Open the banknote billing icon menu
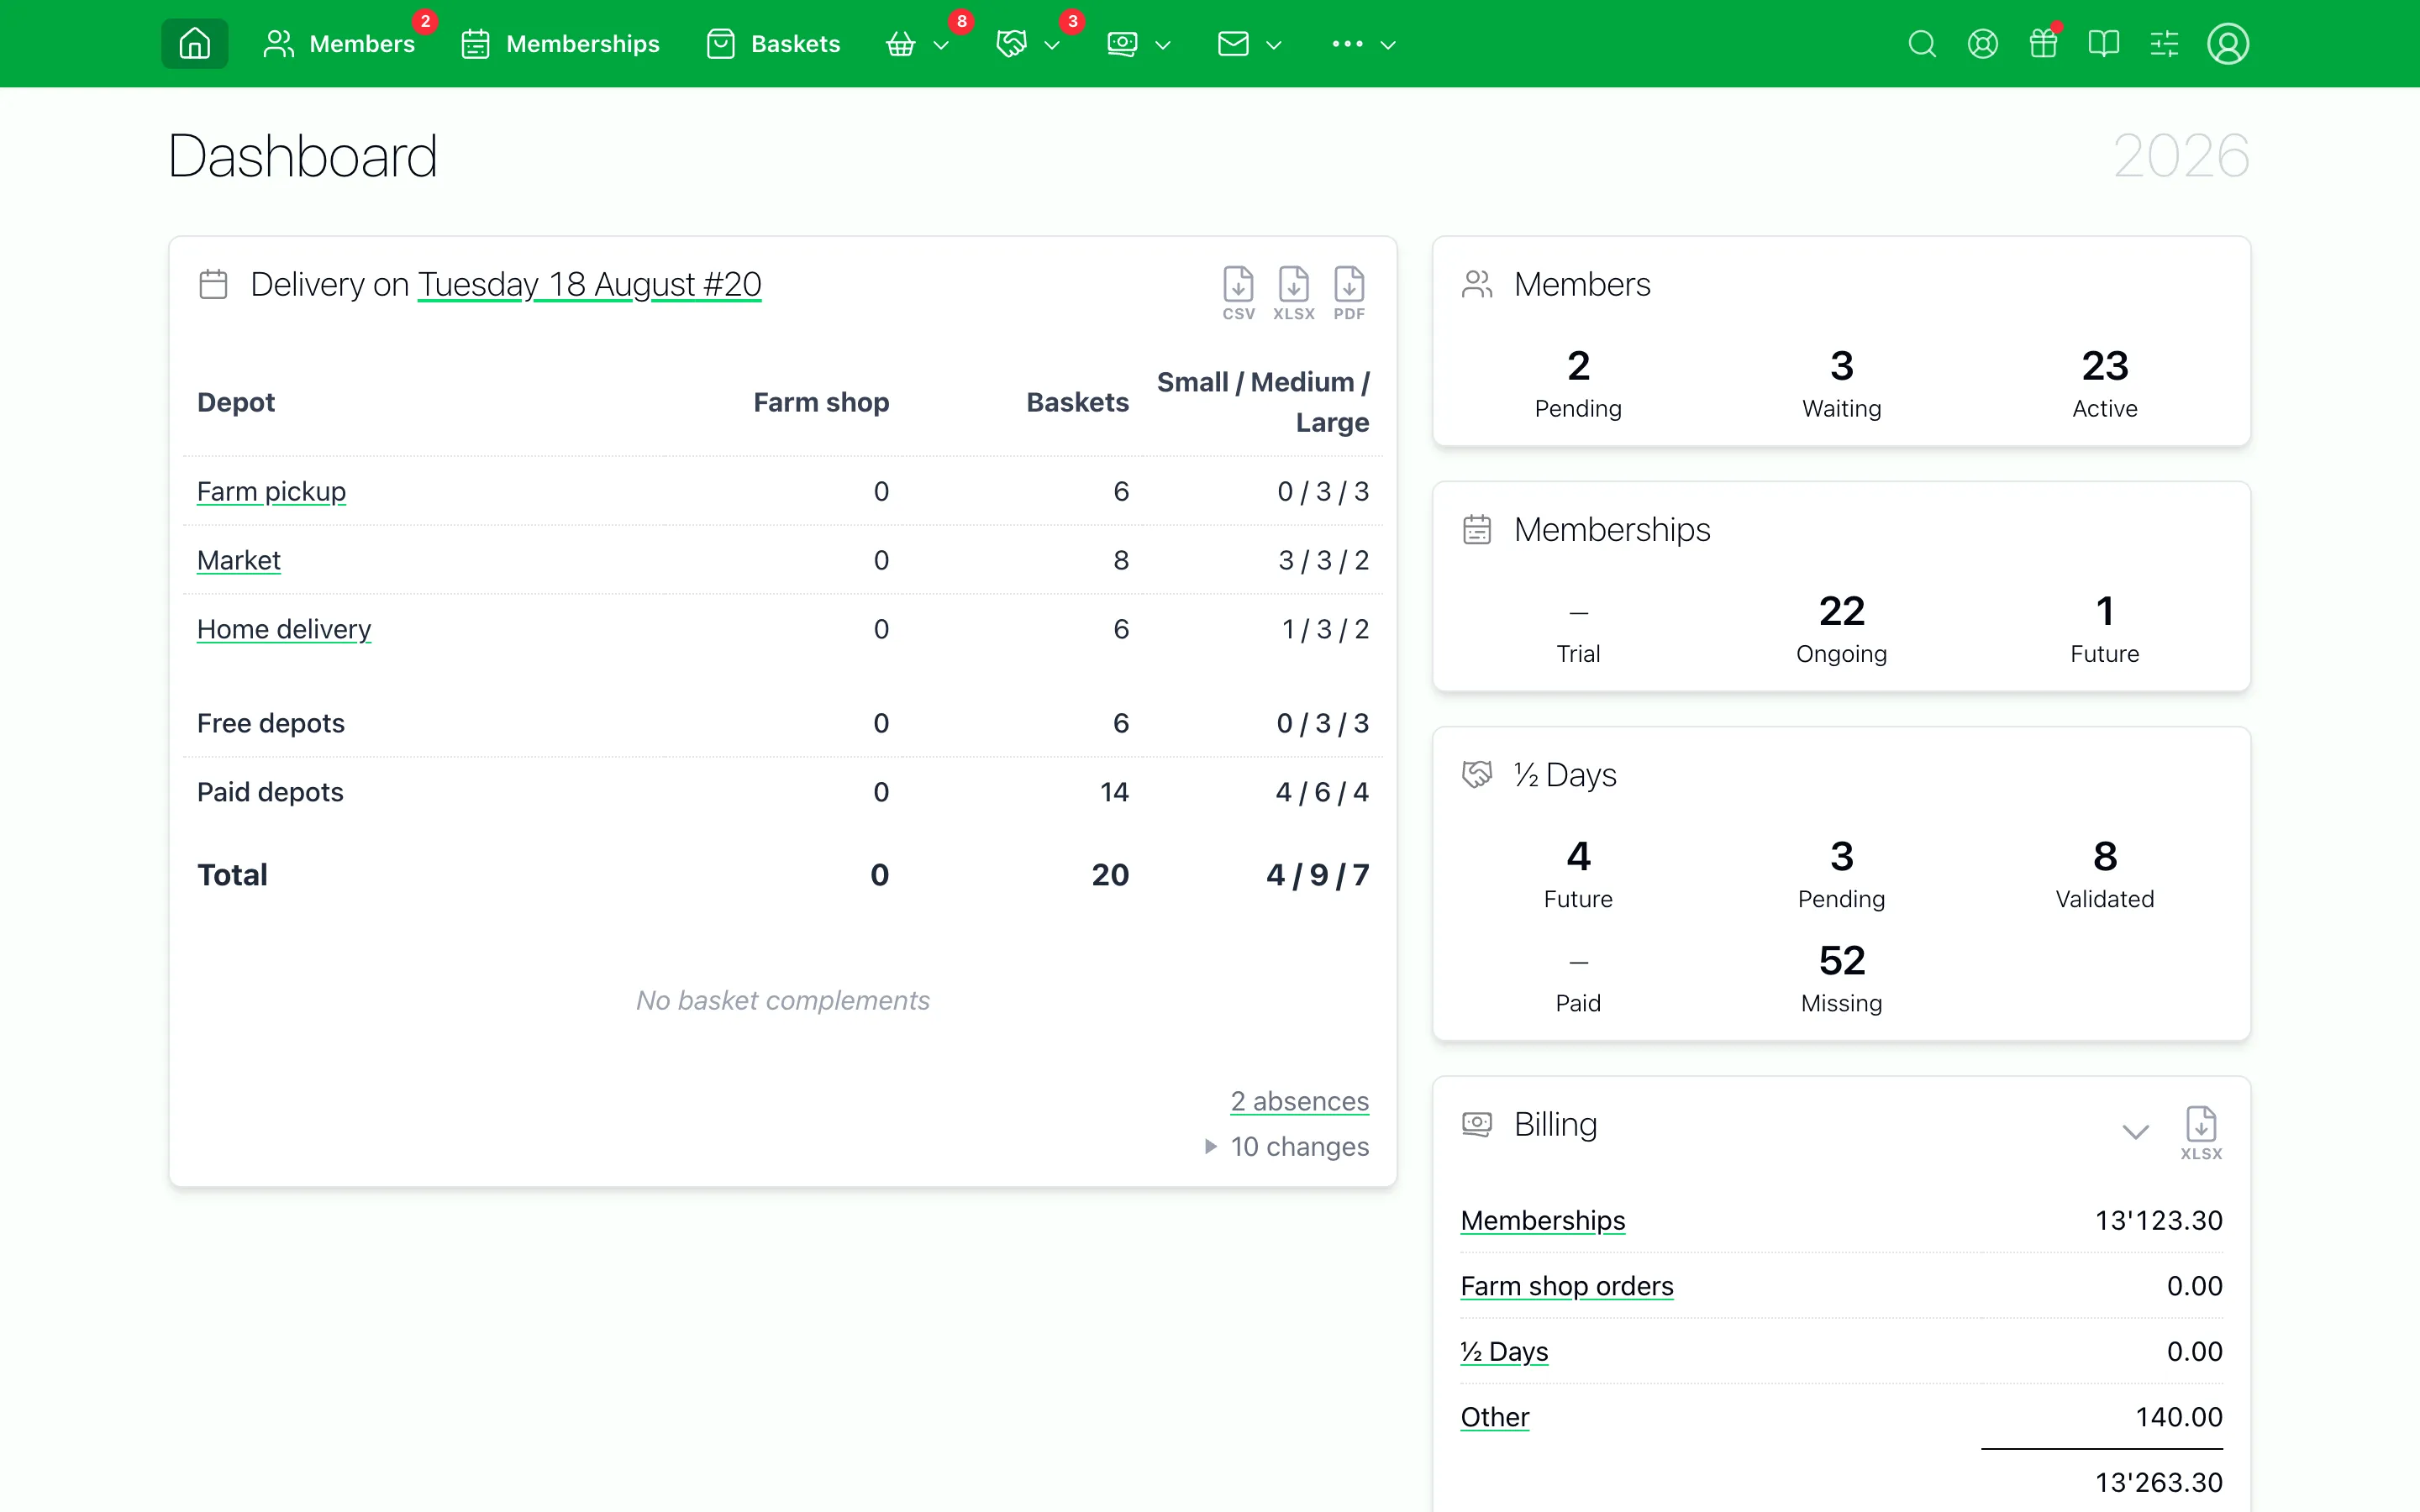 pos(1122,44)
